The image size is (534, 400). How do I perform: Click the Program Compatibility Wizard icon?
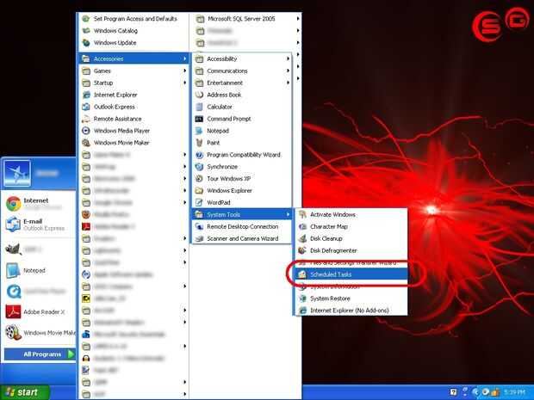pyautogui.click(x=199, y=155)
